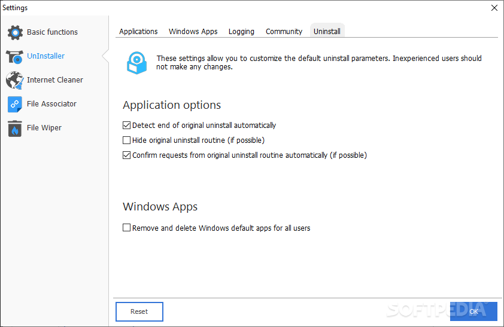Click the Basic functions gear icon

coord(15,32)
